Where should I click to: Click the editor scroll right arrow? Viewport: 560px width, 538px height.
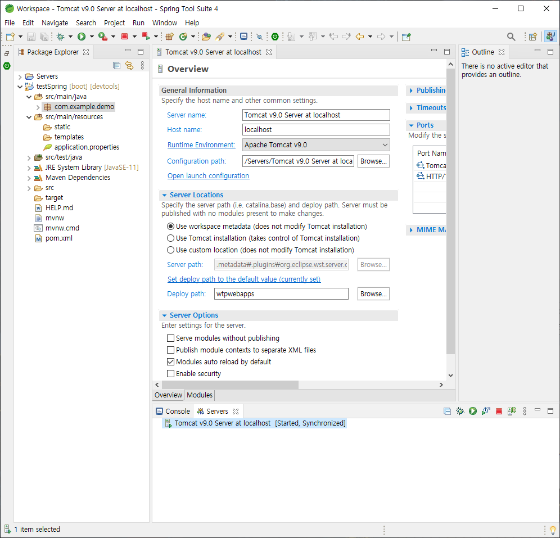point(441,385)
